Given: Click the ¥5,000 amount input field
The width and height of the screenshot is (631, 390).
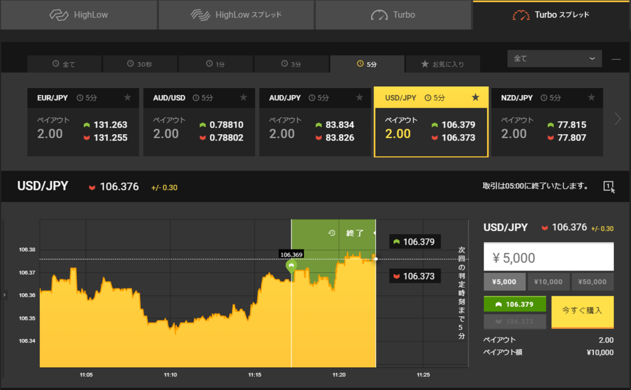Looking at the screenshot, I should 548,256.
